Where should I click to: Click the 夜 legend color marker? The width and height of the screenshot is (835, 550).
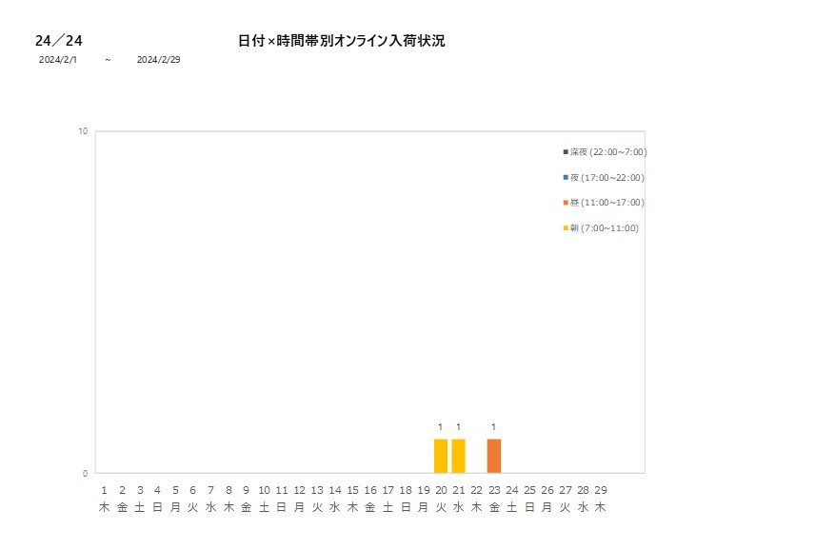tap(563, 176)
